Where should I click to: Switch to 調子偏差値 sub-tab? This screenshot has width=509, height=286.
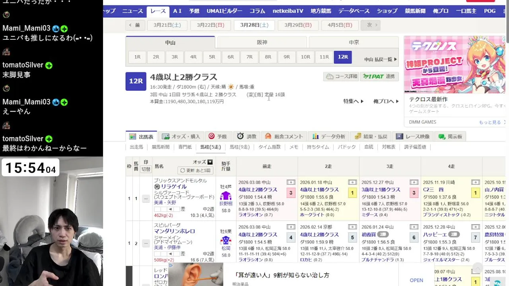click(415, 147)
